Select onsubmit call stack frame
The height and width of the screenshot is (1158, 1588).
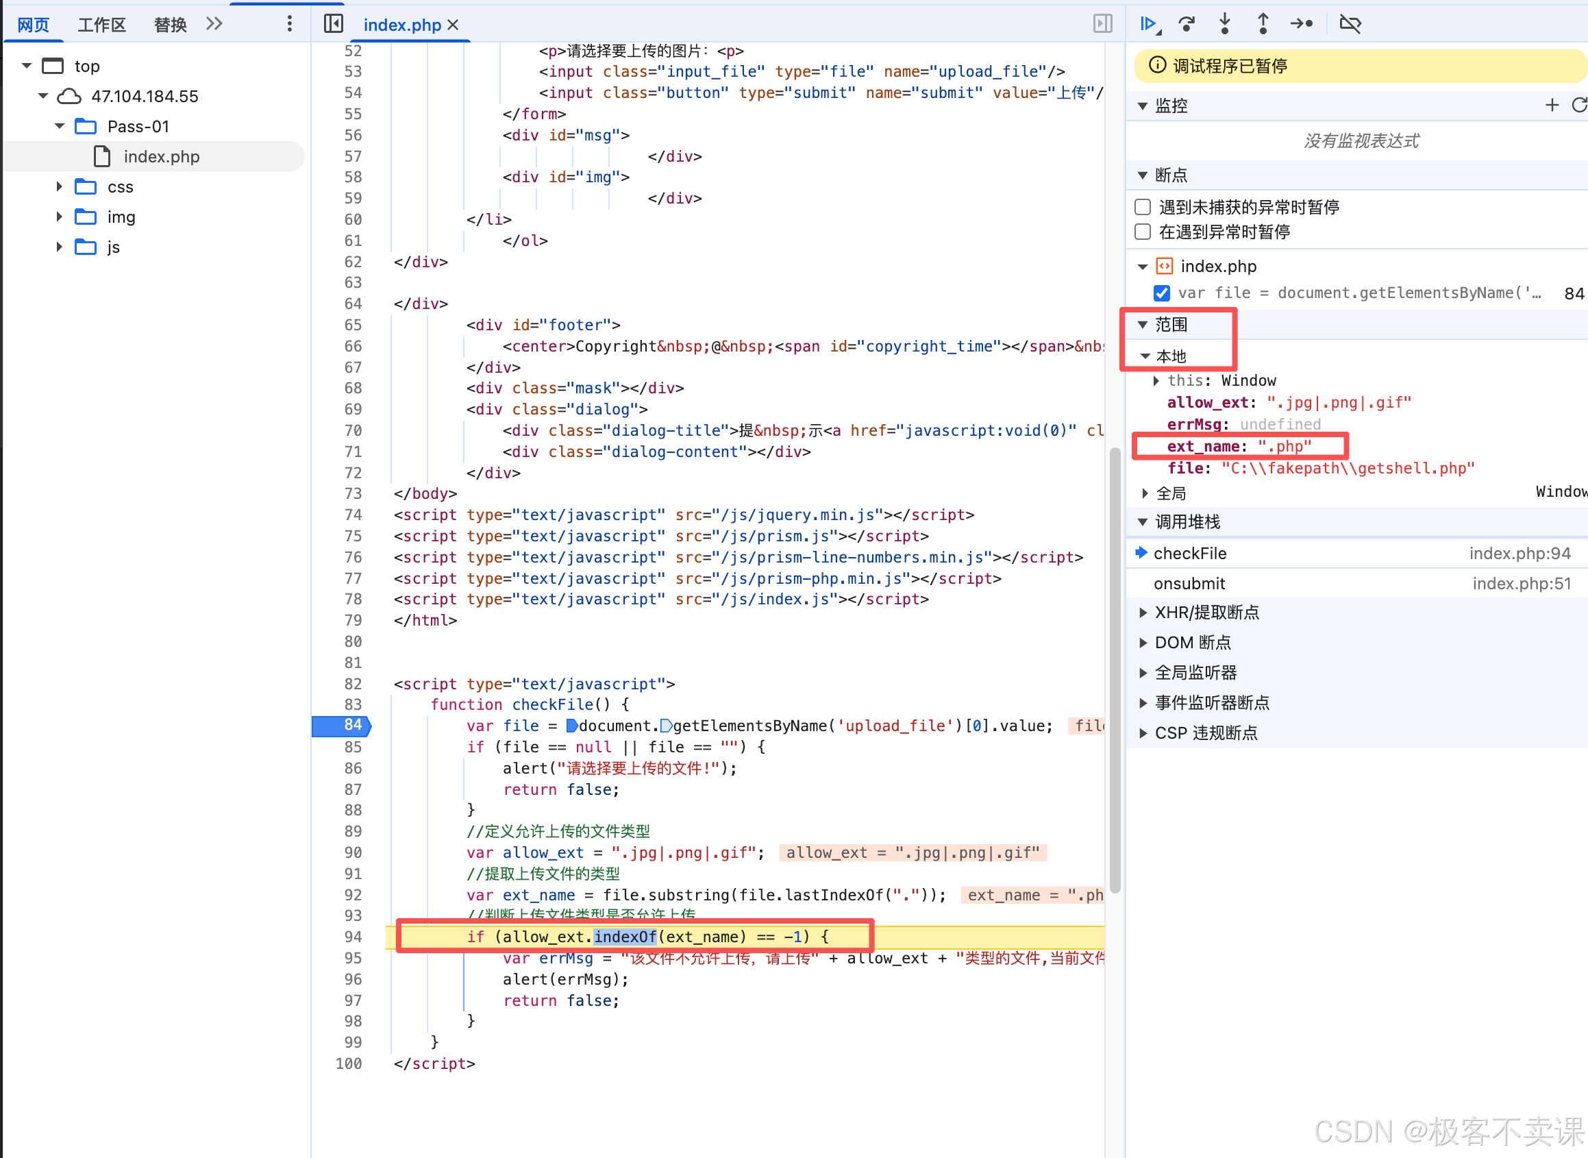tap(1356, 584)
